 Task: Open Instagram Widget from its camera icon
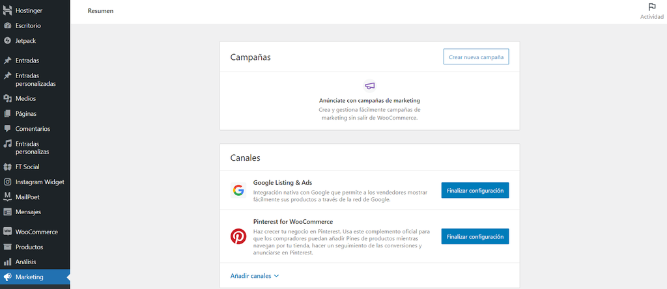(8, 182)
